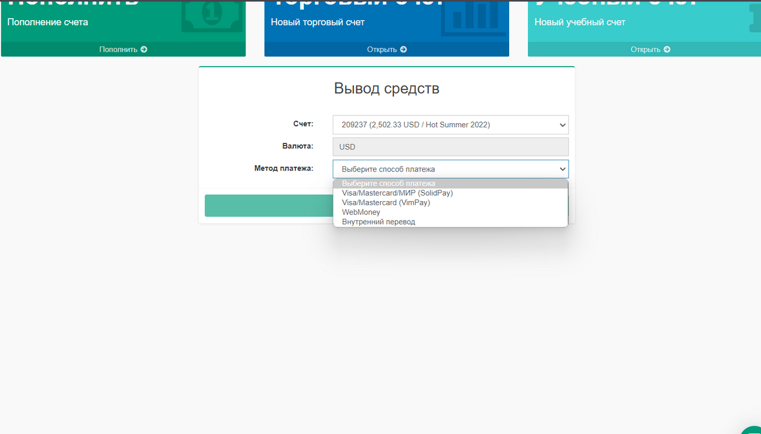Select the Выберите способ платежа placeholder option

[451, 183]
